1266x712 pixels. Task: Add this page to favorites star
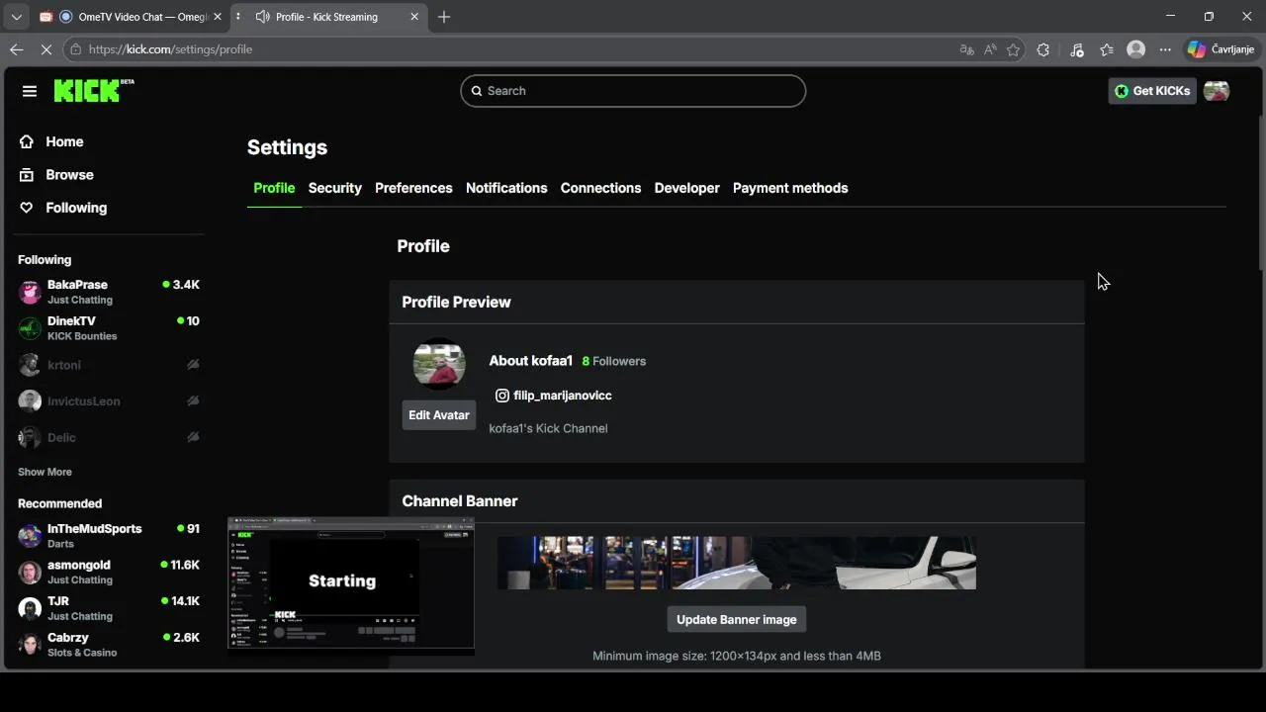(x=1013, y=49)
